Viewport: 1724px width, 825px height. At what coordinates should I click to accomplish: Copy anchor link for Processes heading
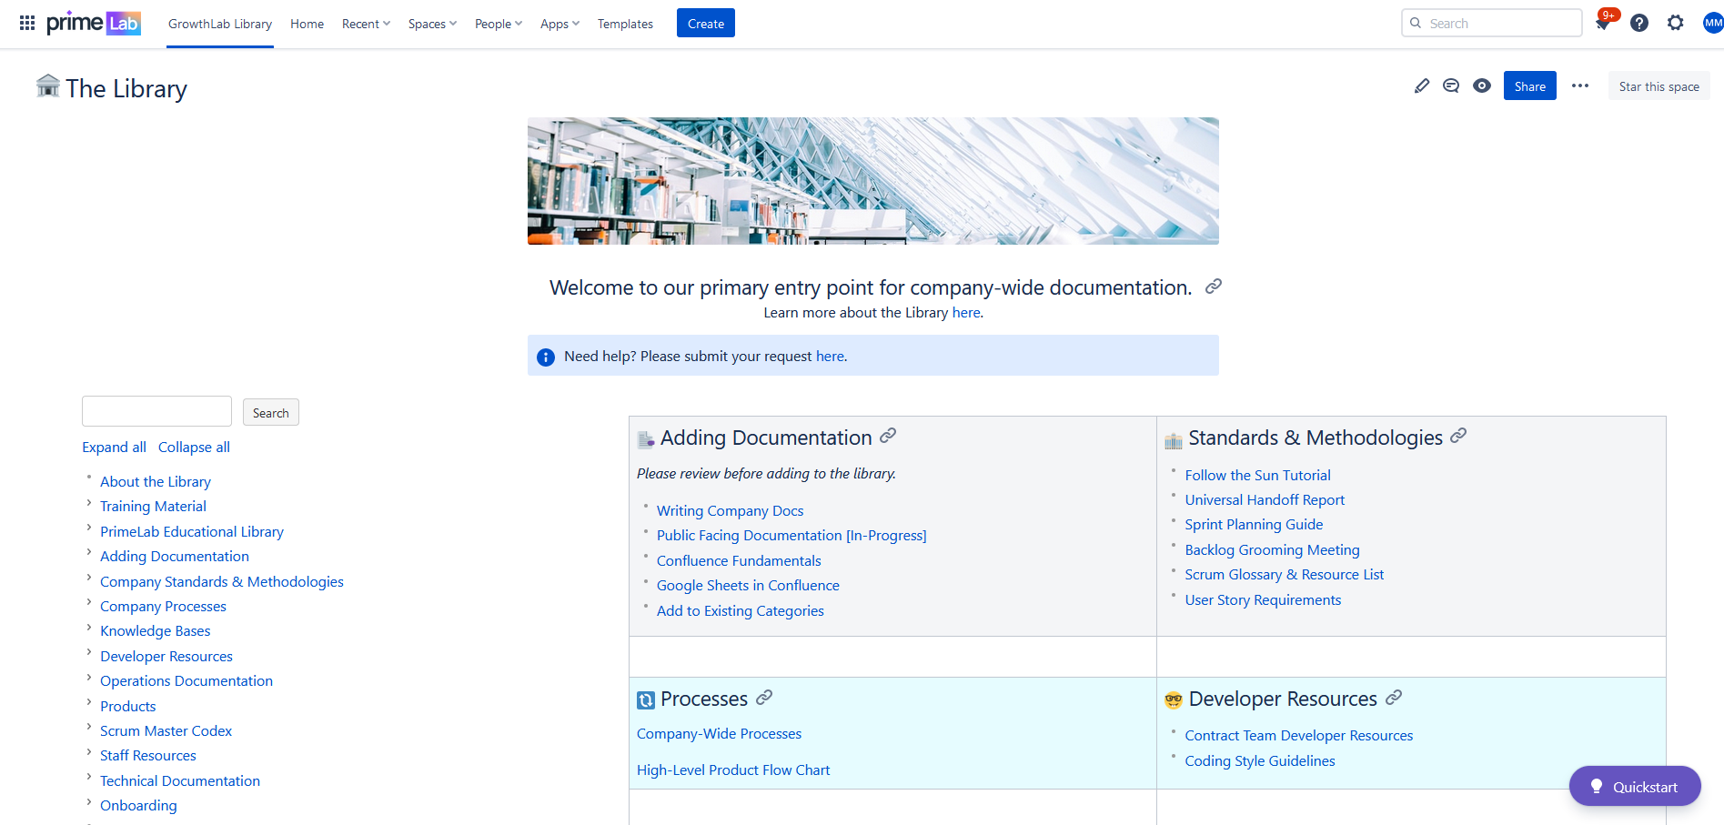pyautogui.click(x=764, y=697)
